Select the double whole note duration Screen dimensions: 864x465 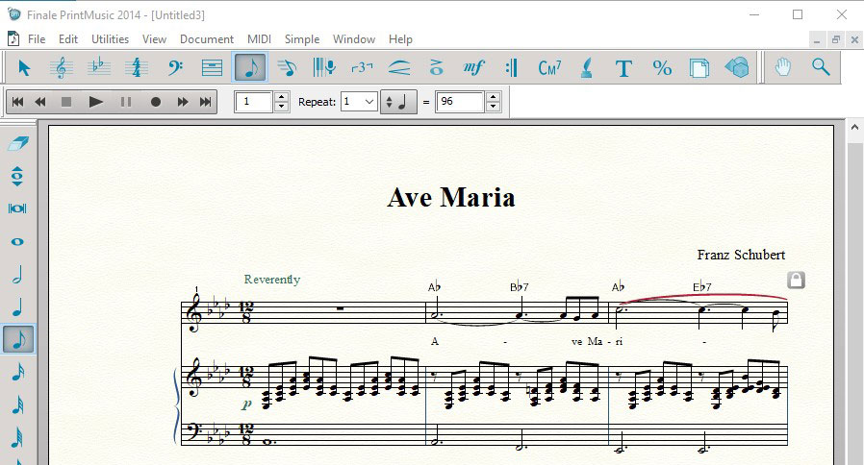(17, 208)
